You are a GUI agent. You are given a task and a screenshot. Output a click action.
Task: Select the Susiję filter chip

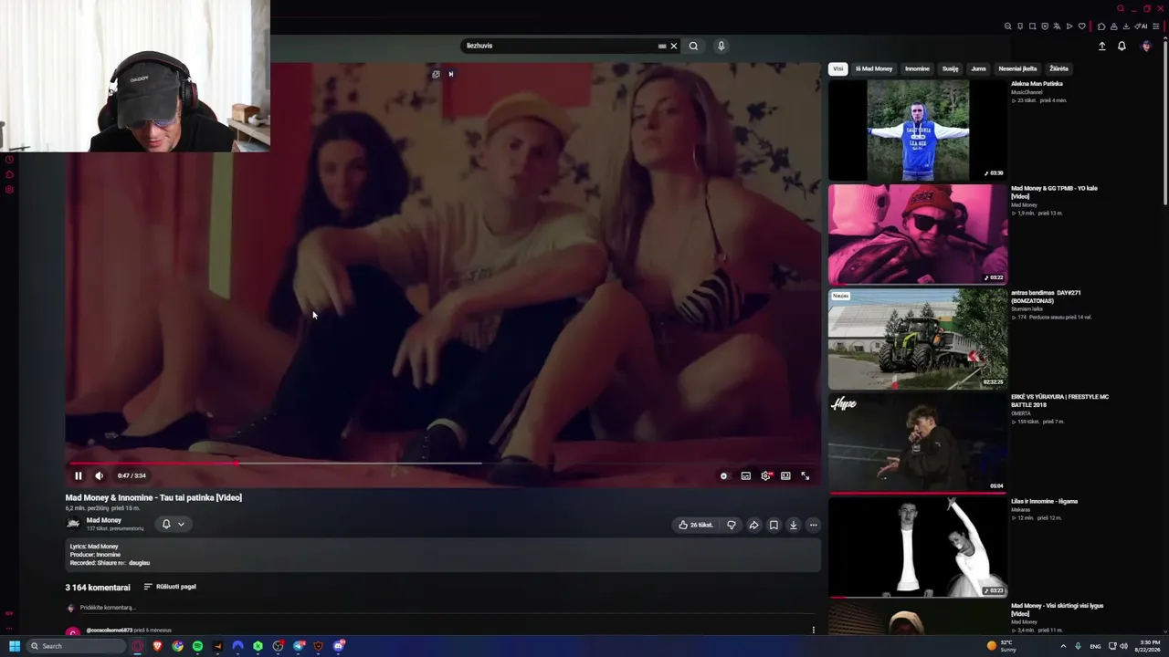coord(951,68)
